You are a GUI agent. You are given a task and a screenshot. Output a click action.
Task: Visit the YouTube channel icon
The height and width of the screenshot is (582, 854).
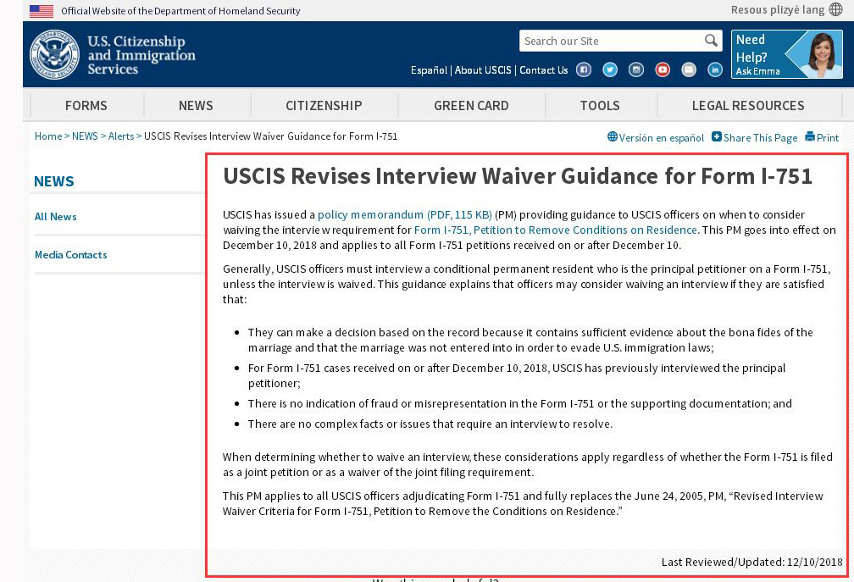663,70
